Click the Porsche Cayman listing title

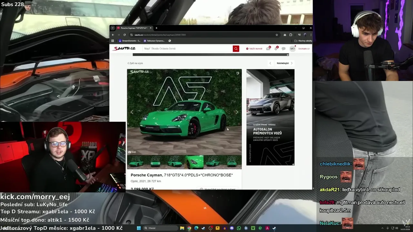(x=182, y=175)
